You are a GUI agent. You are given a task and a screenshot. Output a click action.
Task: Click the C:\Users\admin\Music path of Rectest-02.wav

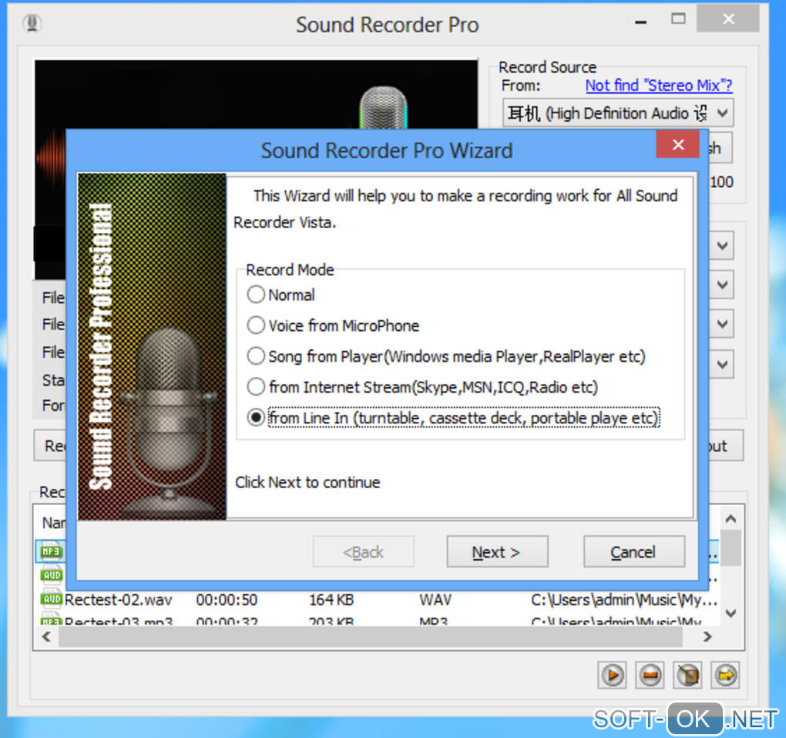point(624,599)
